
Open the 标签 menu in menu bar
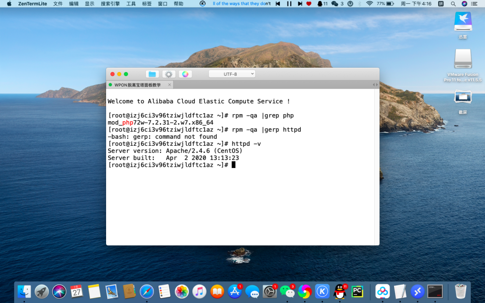coord(147,4)
